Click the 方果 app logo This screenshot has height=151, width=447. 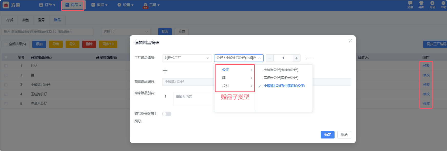11,5
